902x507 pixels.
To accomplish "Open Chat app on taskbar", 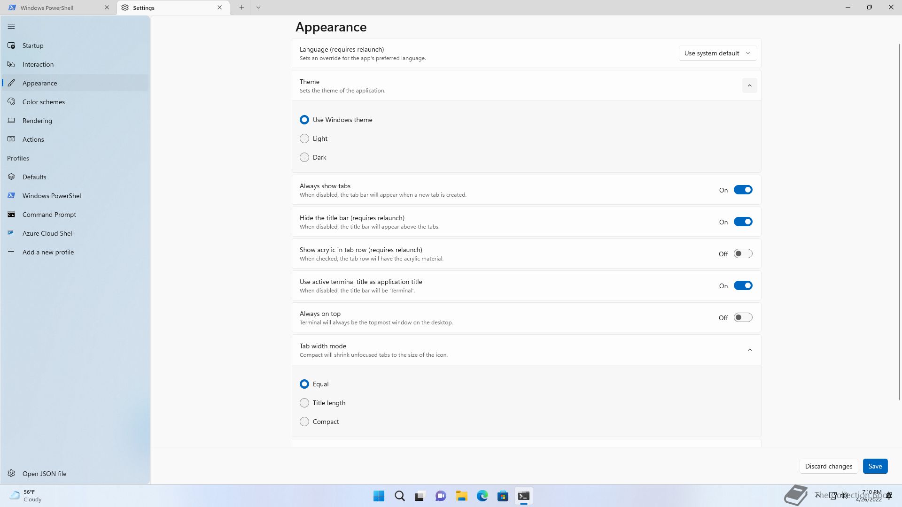I will tap(441, 496).
